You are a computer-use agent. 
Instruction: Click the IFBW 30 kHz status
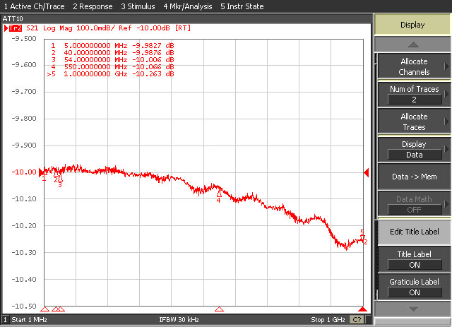pyautogui.click(x=179, y=319)
